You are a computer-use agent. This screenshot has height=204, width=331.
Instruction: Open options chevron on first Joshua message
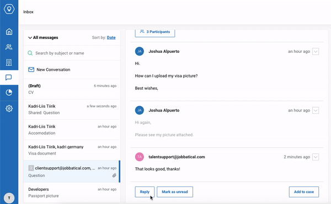(x=316, y=51)
